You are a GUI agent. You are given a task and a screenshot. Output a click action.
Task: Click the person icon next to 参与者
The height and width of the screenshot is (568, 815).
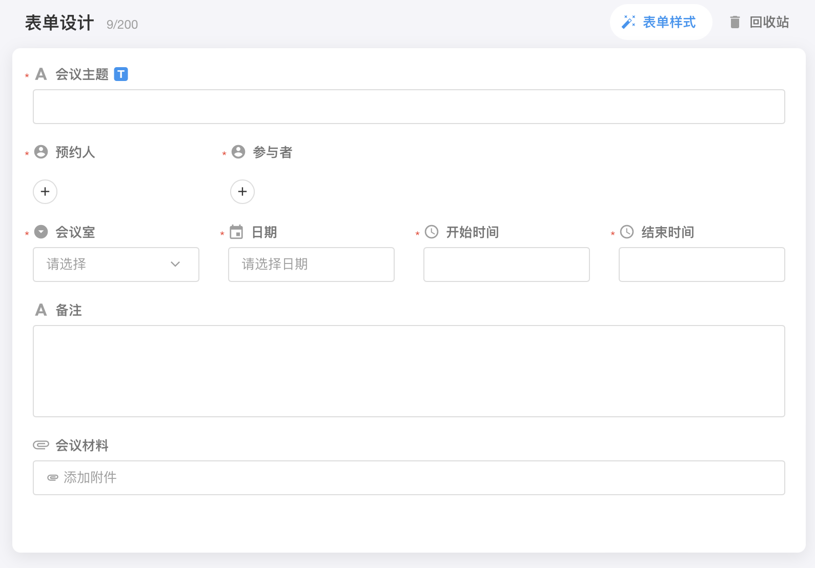coord(238,152)
